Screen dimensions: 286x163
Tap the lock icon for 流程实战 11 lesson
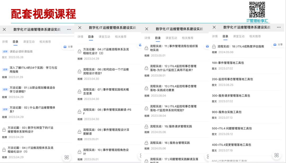click(x=146, y=48)
